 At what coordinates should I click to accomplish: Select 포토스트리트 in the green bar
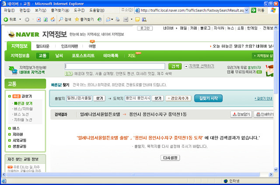pos(83,56)
